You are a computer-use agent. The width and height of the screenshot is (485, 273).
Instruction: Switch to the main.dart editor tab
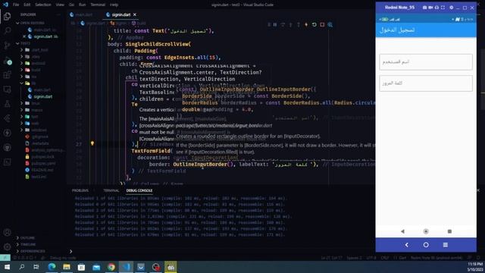[84, 14]
